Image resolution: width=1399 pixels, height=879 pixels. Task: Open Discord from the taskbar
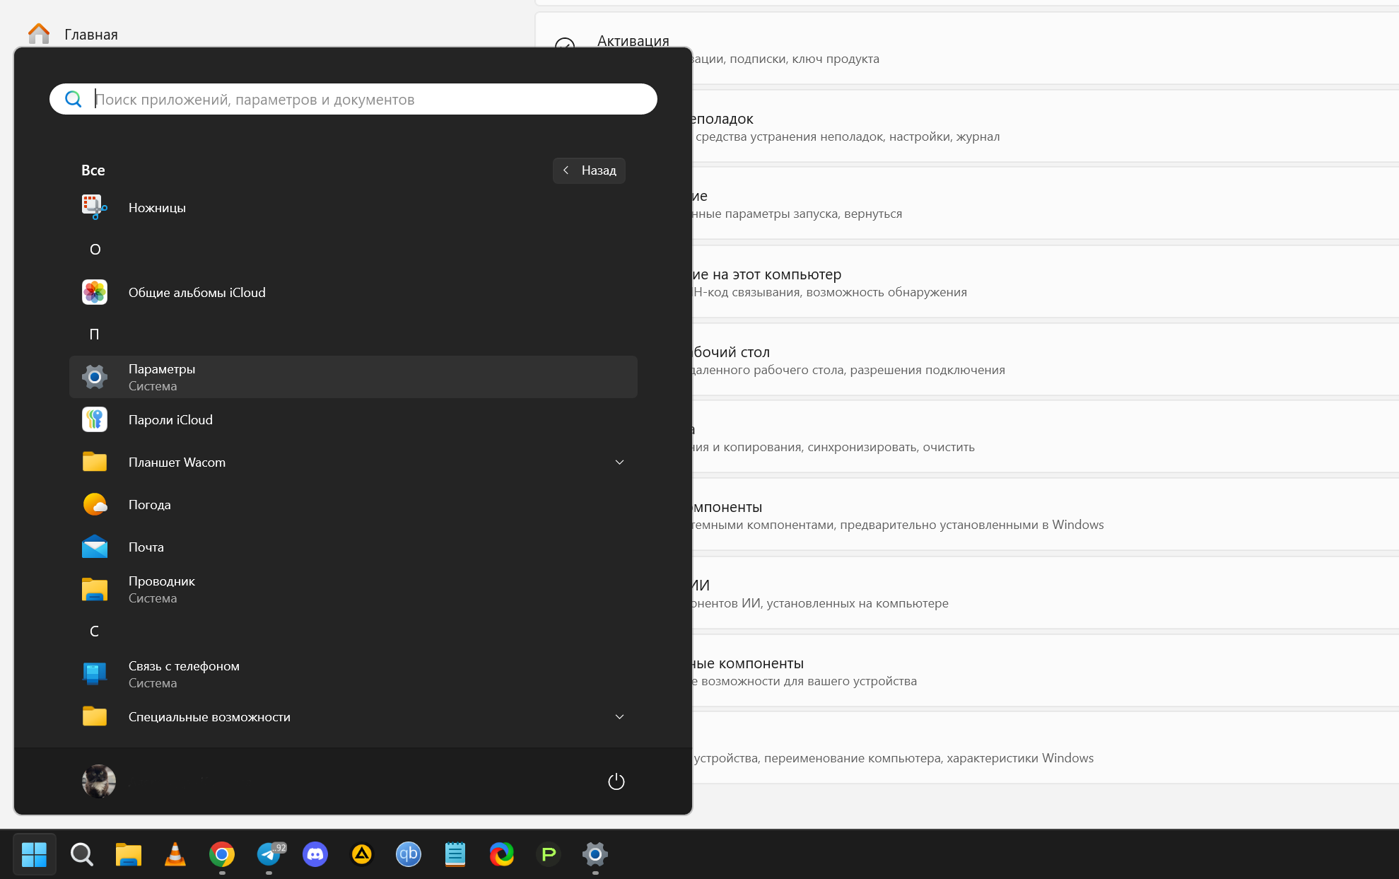[x=315, y=854]
